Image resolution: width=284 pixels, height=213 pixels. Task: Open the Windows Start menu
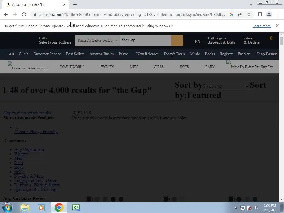click(7, 207)
